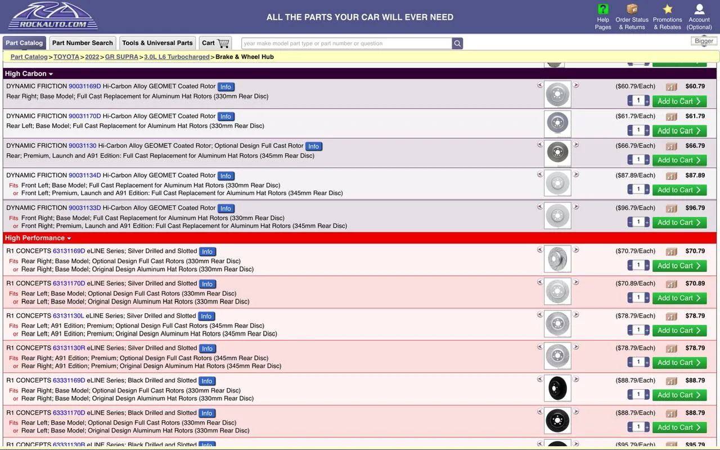Click Info for part 90031130

click(314, 146)
